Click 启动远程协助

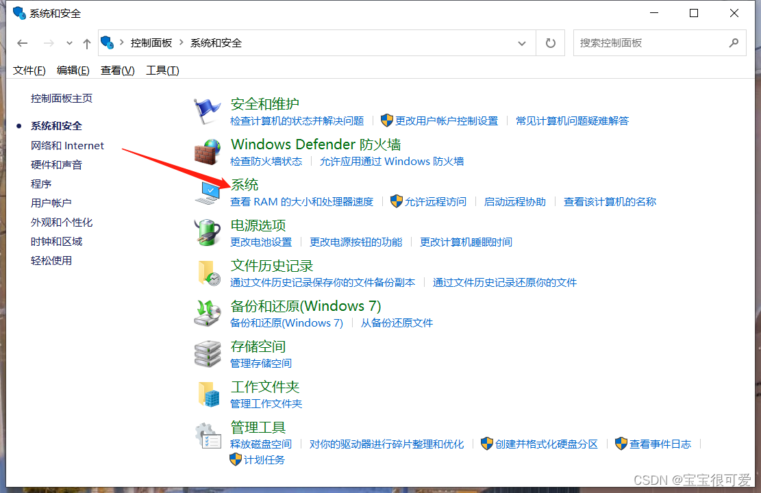coord(515,202)
